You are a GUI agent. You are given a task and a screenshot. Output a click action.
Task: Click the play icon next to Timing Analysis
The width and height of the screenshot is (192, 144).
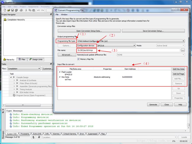point(17,89)
